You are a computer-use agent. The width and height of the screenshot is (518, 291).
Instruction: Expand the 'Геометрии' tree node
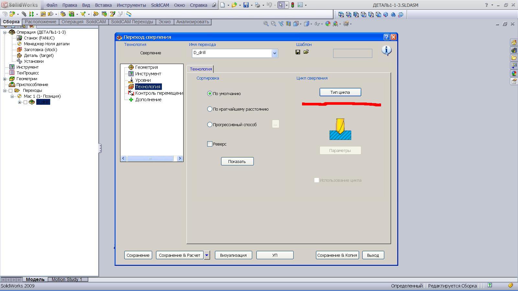(5, 79)
